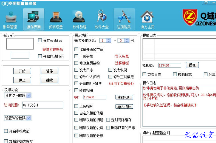Screen dimensions: 216x143
Task: Click the captcha image box
Action: point(20,44)
